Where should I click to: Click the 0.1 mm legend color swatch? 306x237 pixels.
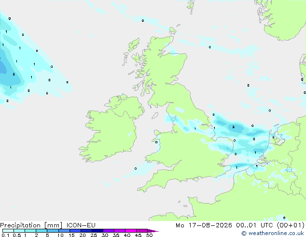pyautogui.click(x=8, y=231)
